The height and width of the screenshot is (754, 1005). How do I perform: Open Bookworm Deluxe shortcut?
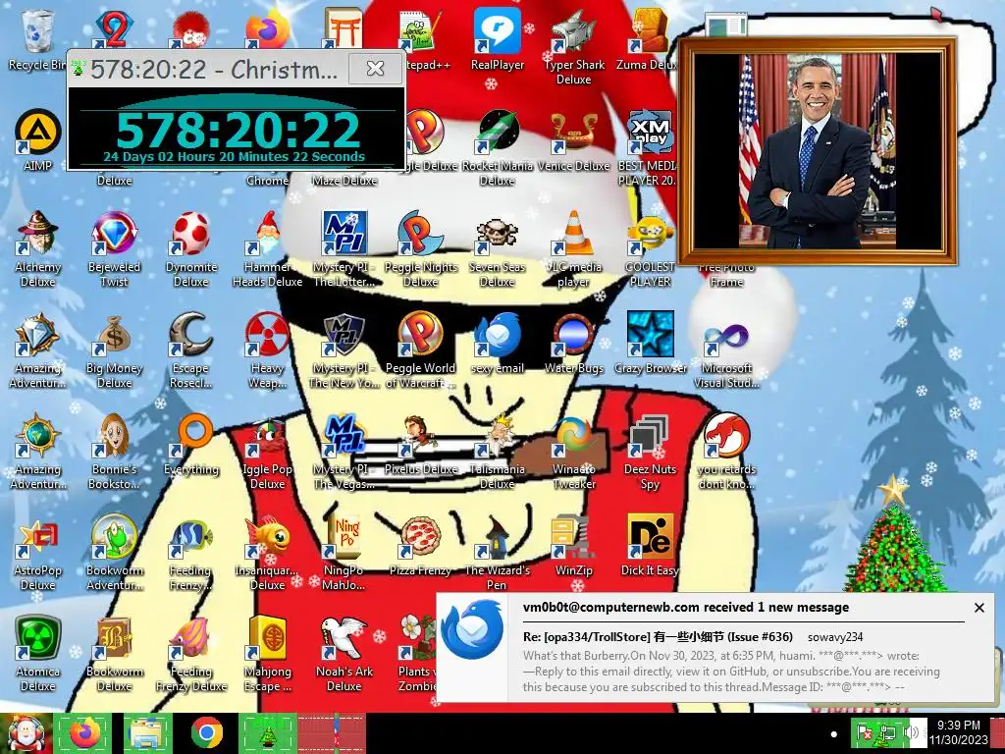(x=114, y=638)
